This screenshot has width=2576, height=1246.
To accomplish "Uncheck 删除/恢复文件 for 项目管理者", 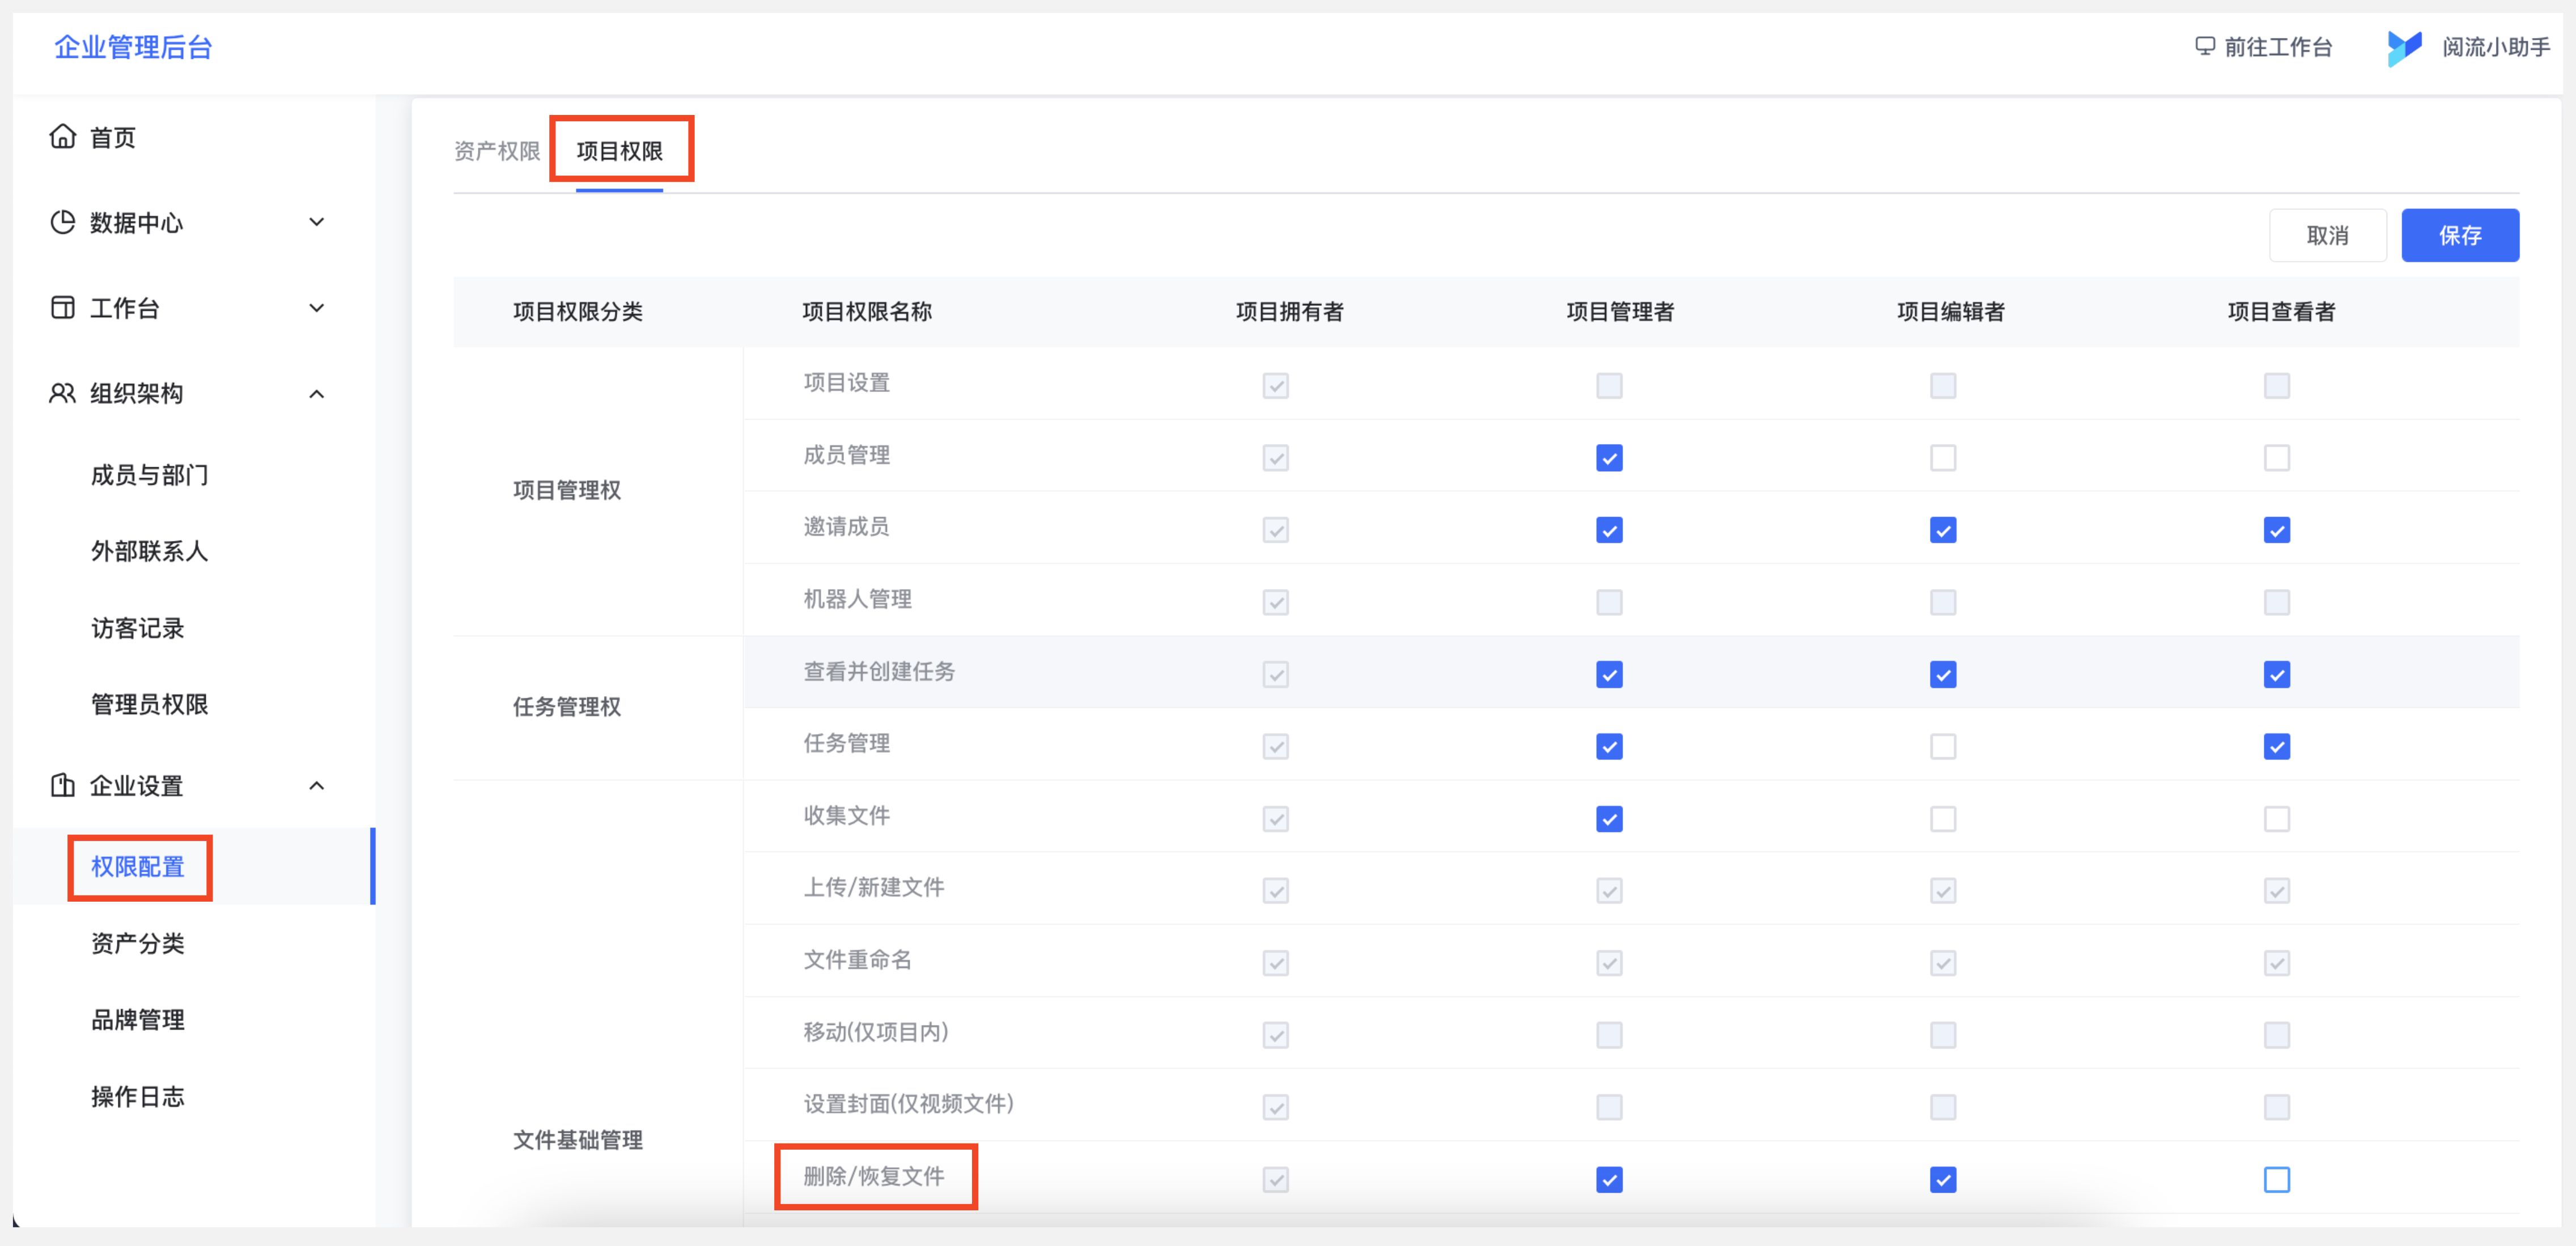I will [1609, 1180].
